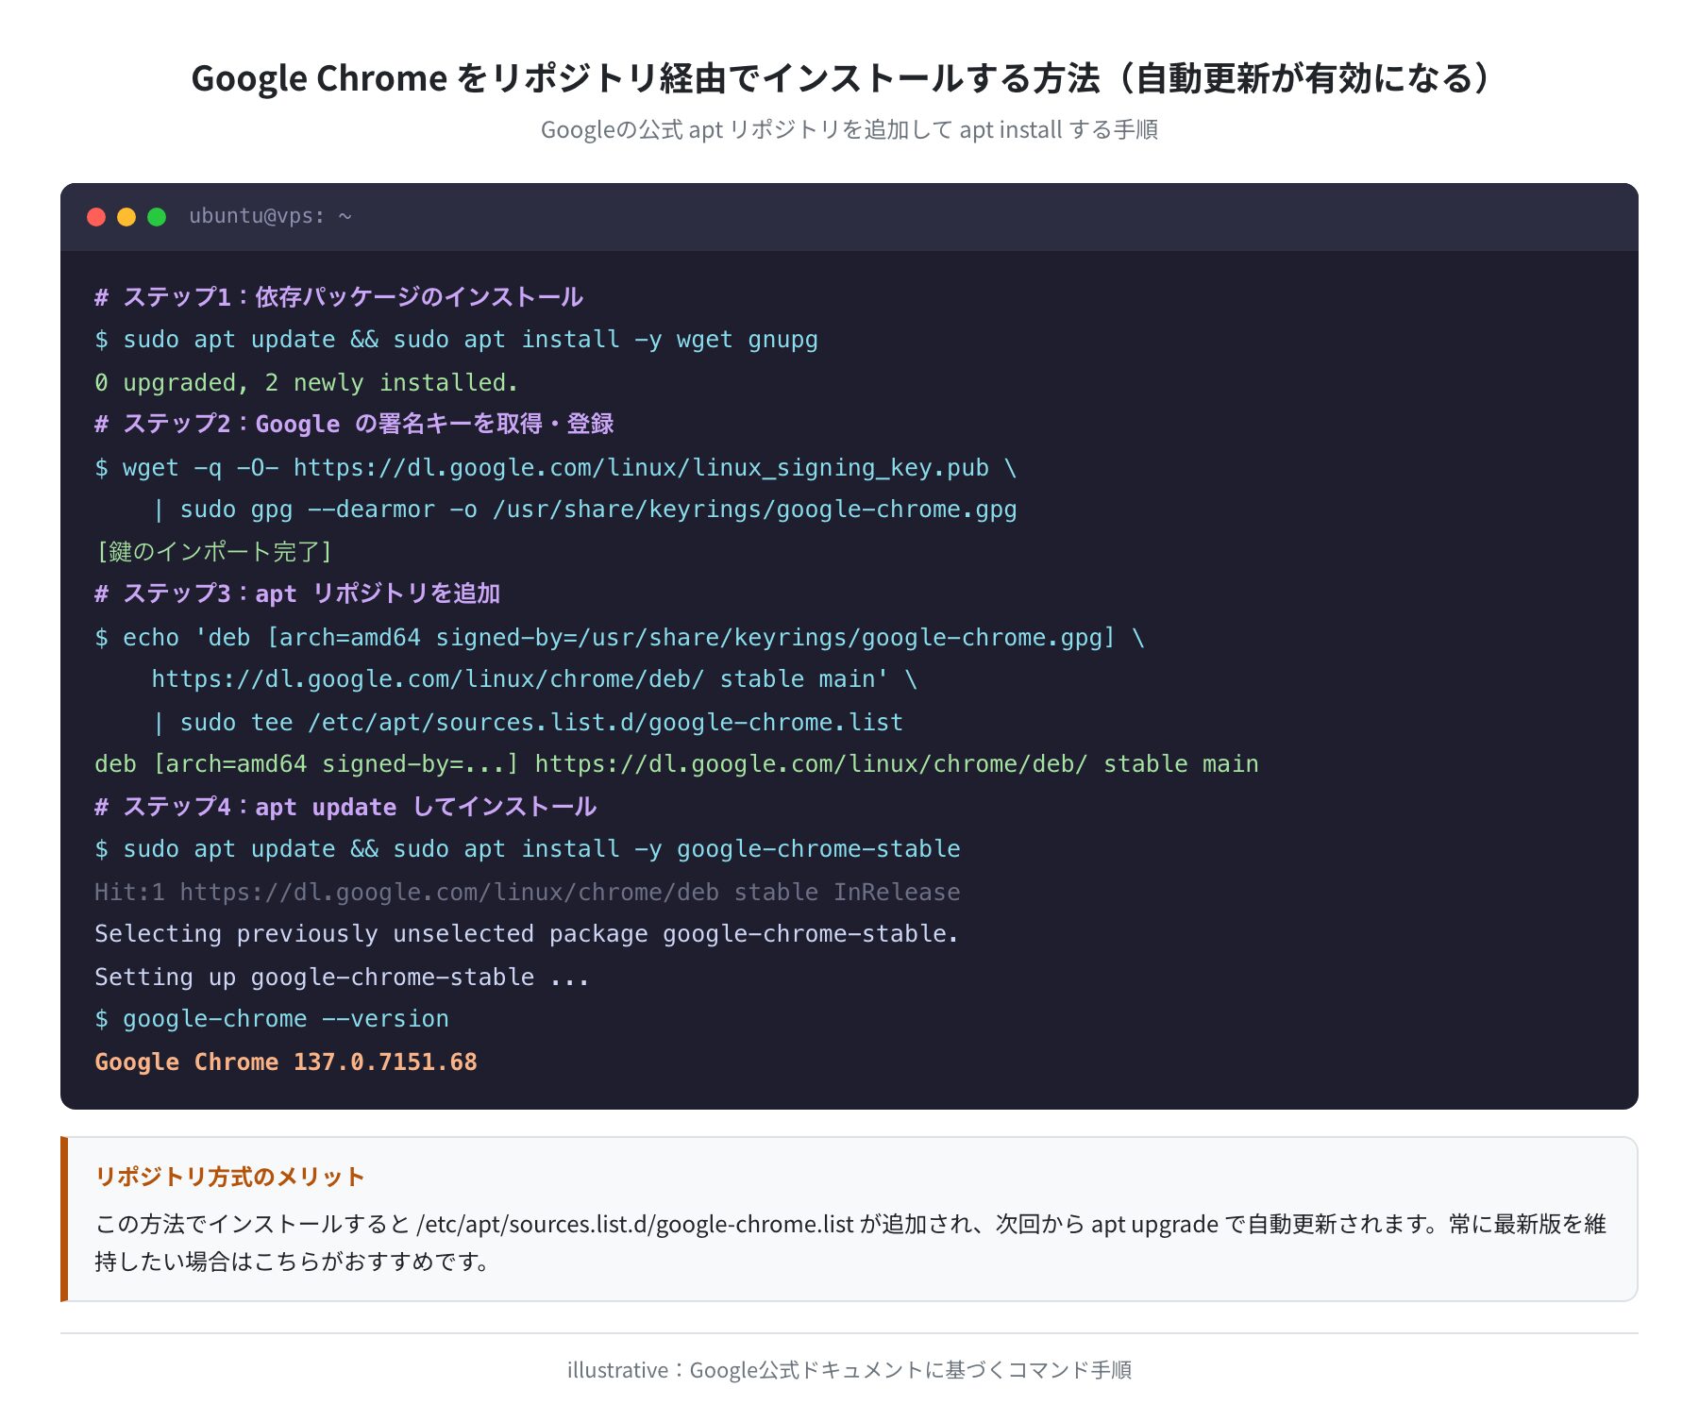Click the callout paragraph about apt upgrade 自動更新

(x=849, y=1243)
